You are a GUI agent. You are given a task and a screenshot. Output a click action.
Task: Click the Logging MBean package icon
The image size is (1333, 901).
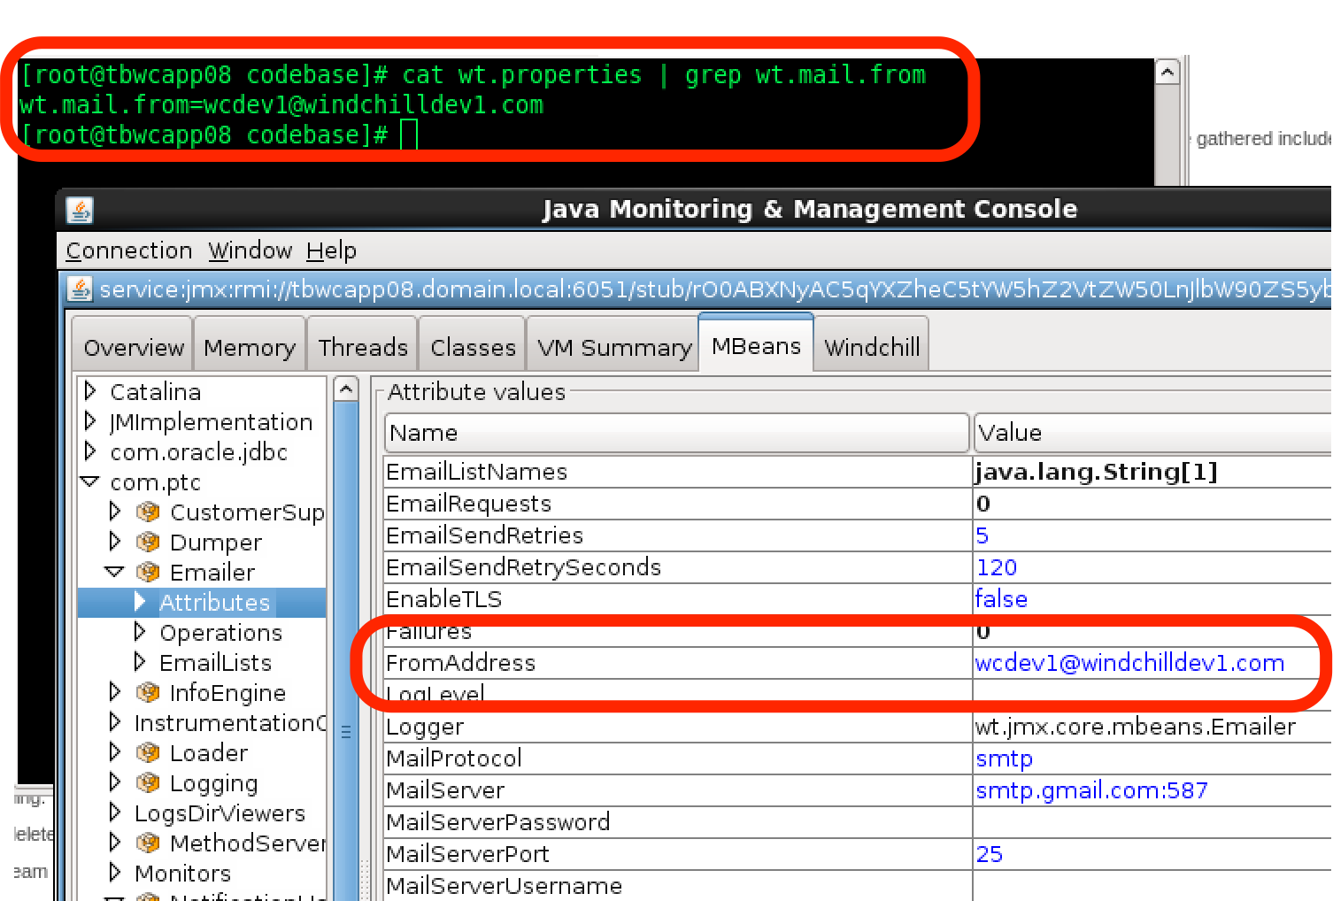(148, 783)
